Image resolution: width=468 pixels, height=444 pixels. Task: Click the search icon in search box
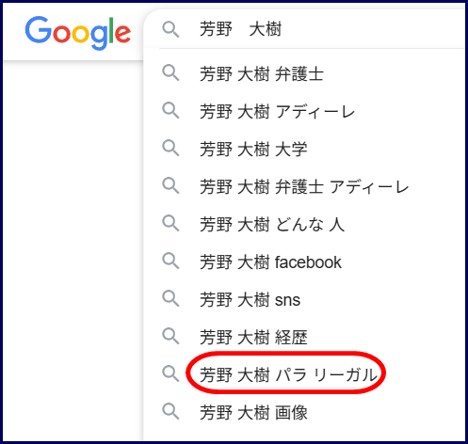click(170, 29)
